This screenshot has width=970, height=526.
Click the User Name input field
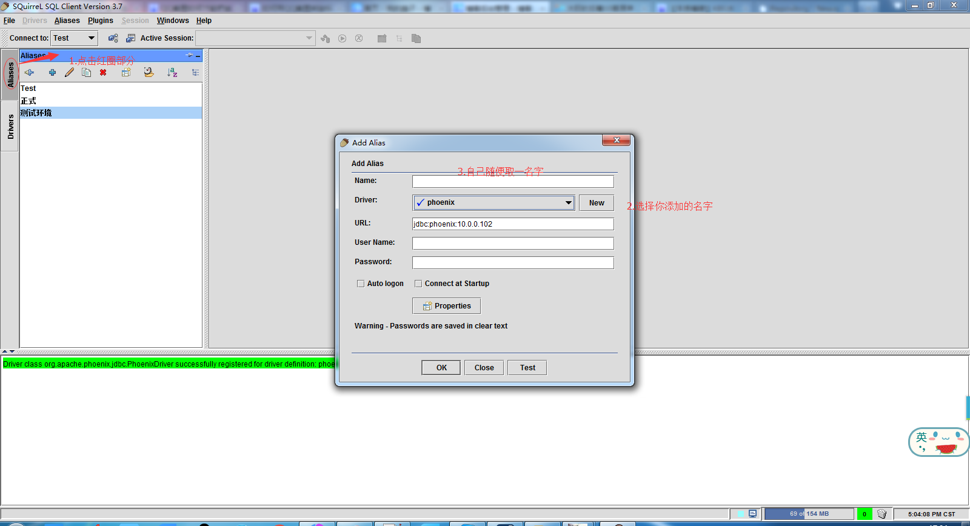click(x=513, y=244)
